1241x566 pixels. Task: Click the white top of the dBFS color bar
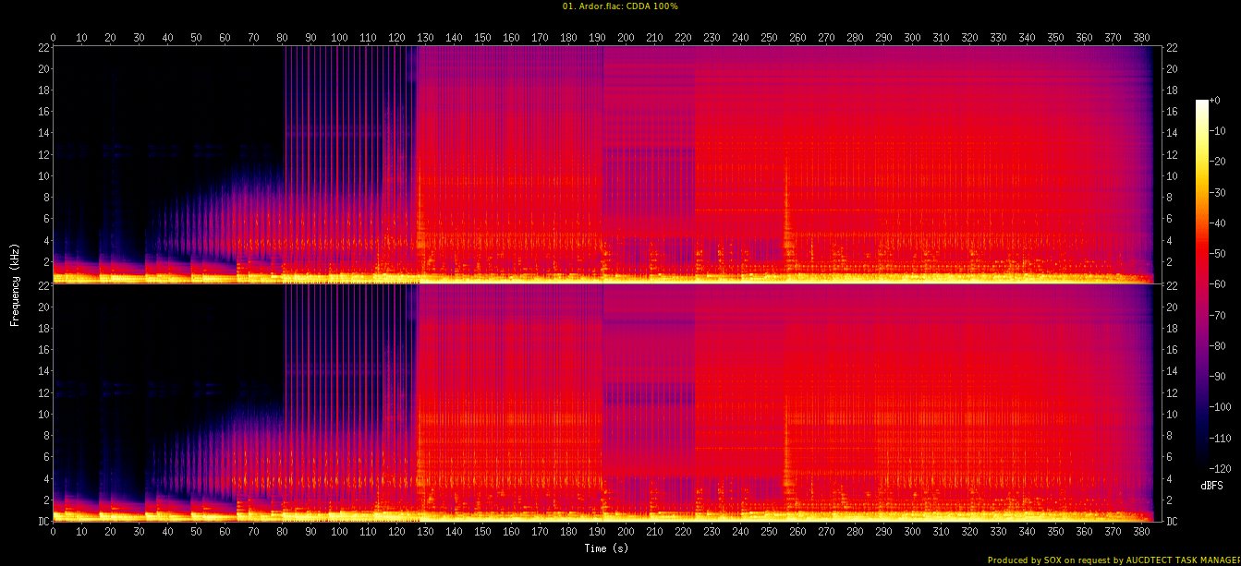pos(1200,102)
